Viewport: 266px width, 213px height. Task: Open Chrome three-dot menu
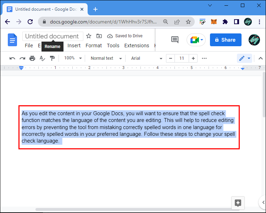point(259,22)
